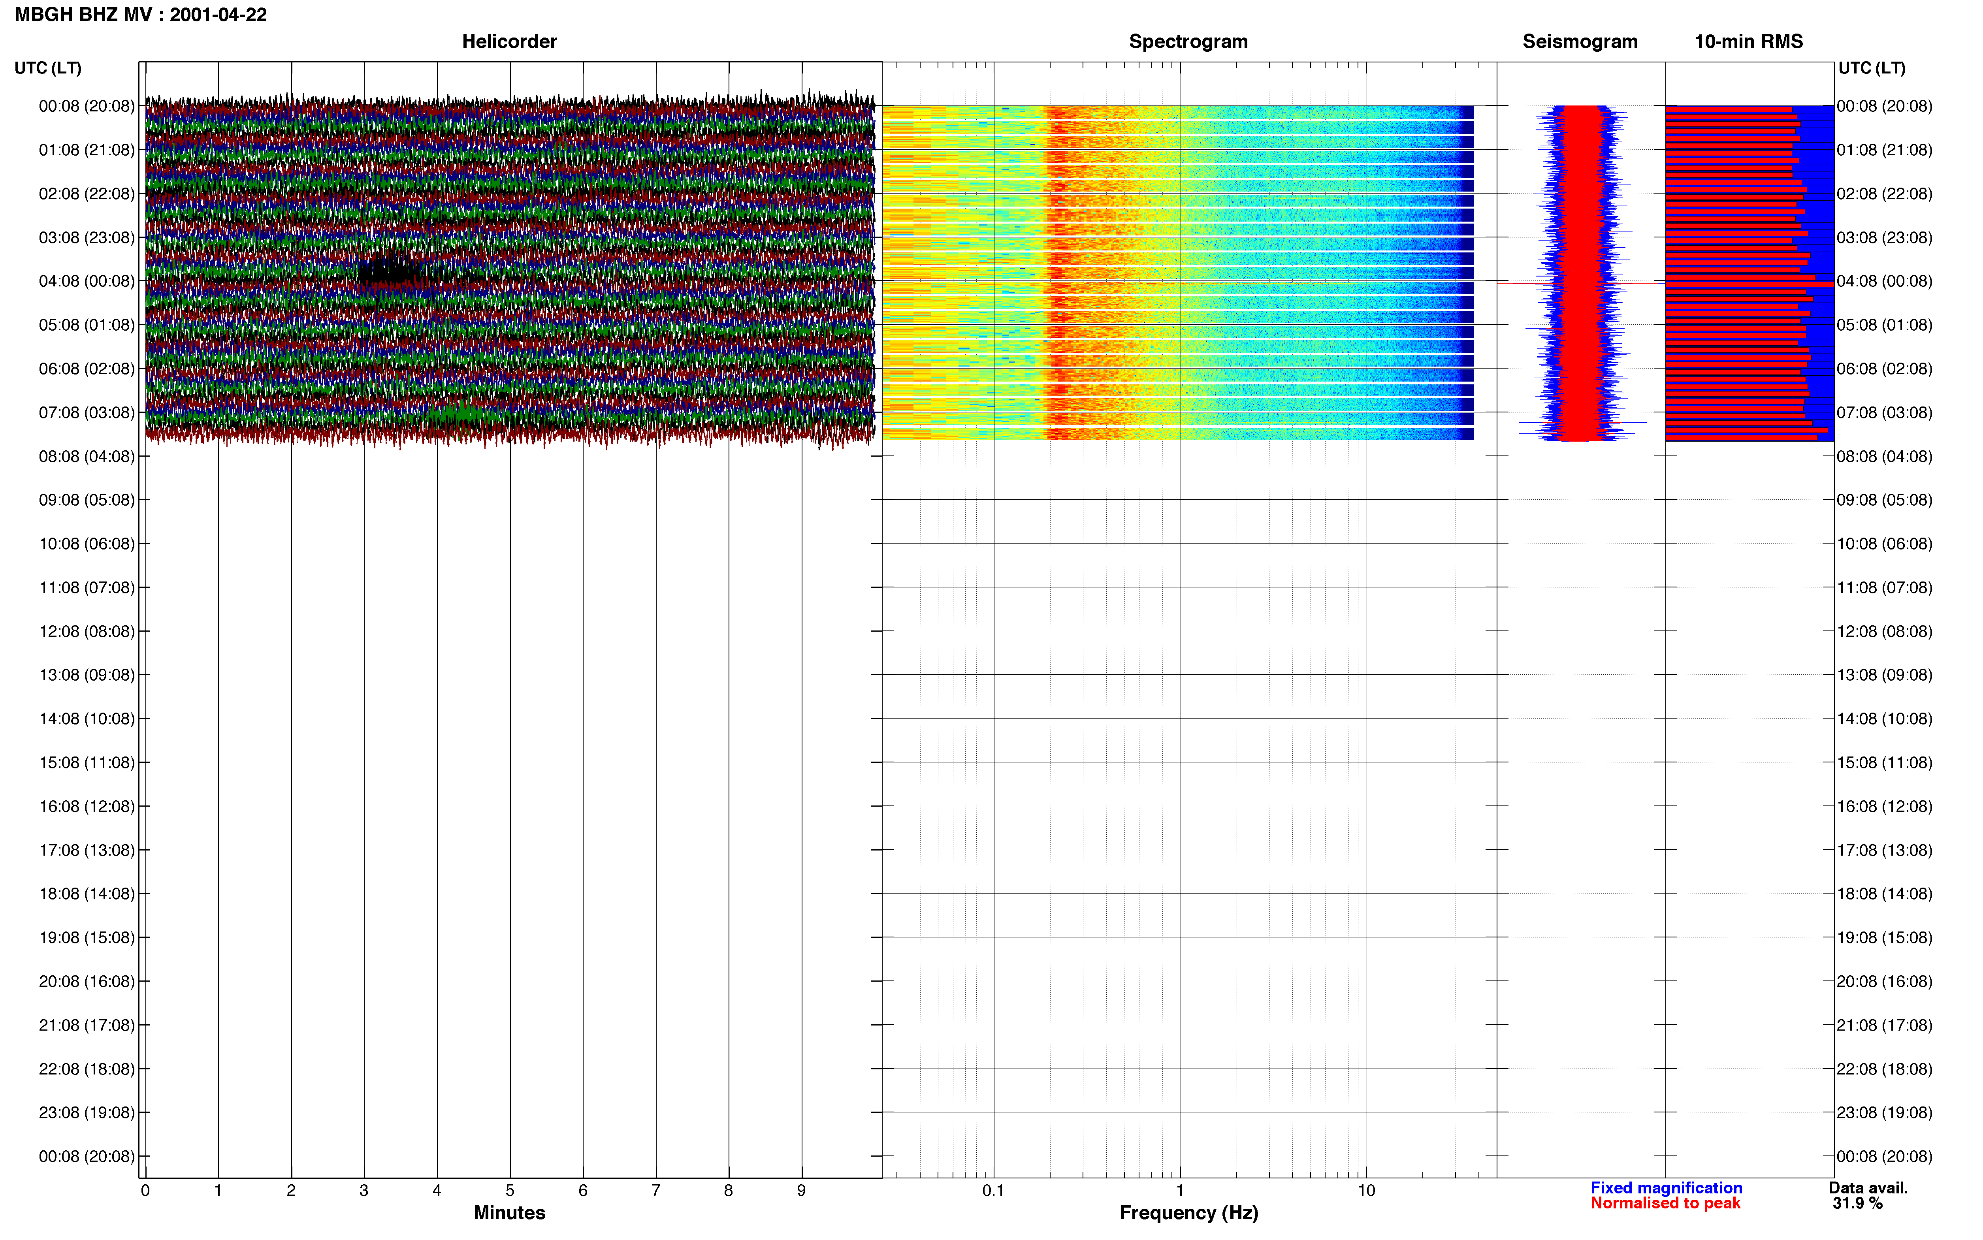Viewport: 1983px width, 1240px height.
Task: Click the 08:08 (04:08) label on the left axis
Action: pyautogui.click(x=87, y=456)
